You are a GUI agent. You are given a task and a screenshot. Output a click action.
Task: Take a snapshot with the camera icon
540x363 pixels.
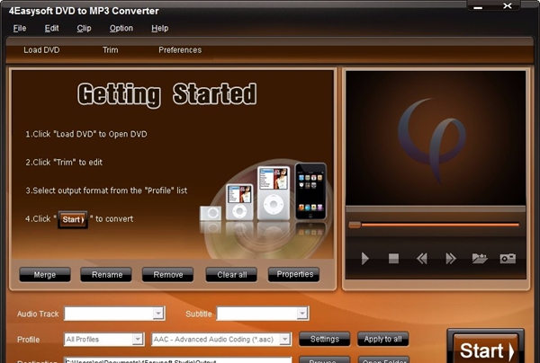coord(508,258)
